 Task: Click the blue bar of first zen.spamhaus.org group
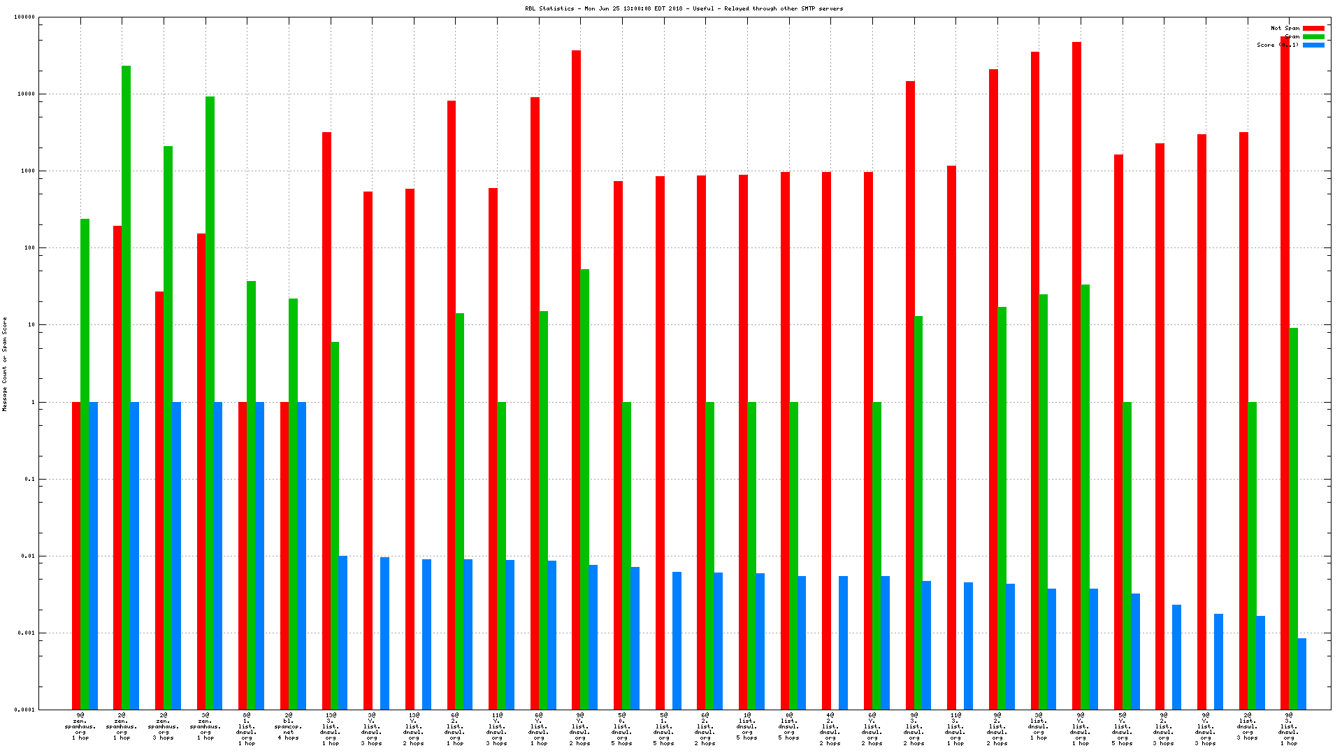[93, 556]
